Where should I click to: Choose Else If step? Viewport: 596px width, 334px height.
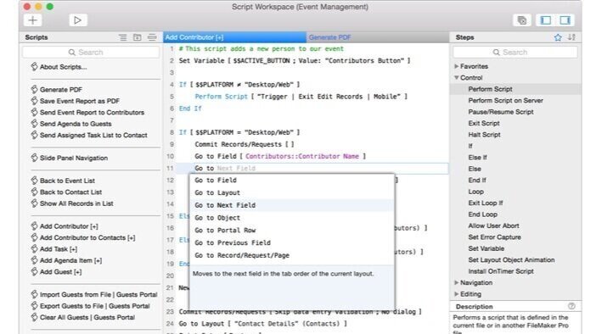pyautogui.click(x=477, y=158)
